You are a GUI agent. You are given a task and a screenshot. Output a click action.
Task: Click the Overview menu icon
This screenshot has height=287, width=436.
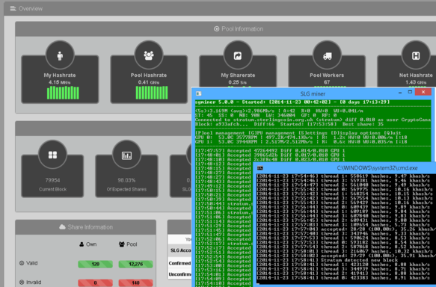(13, 9)
